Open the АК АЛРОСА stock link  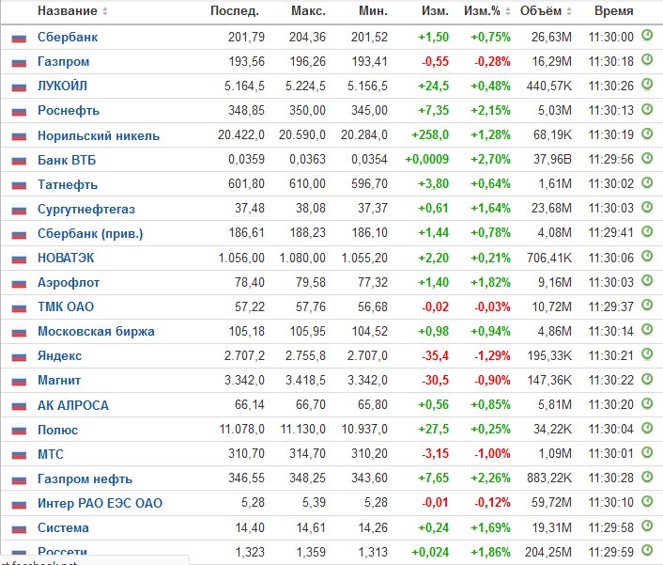point(73,405)
